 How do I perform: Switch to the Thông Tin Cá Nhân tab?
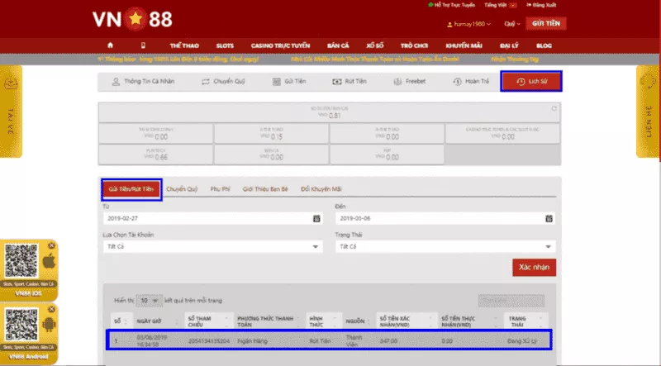click(143, 82)
